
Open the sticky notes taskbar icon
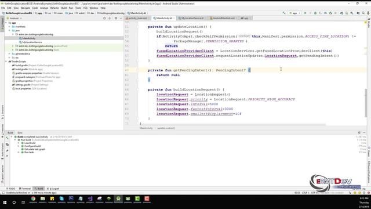coord(52,199)
